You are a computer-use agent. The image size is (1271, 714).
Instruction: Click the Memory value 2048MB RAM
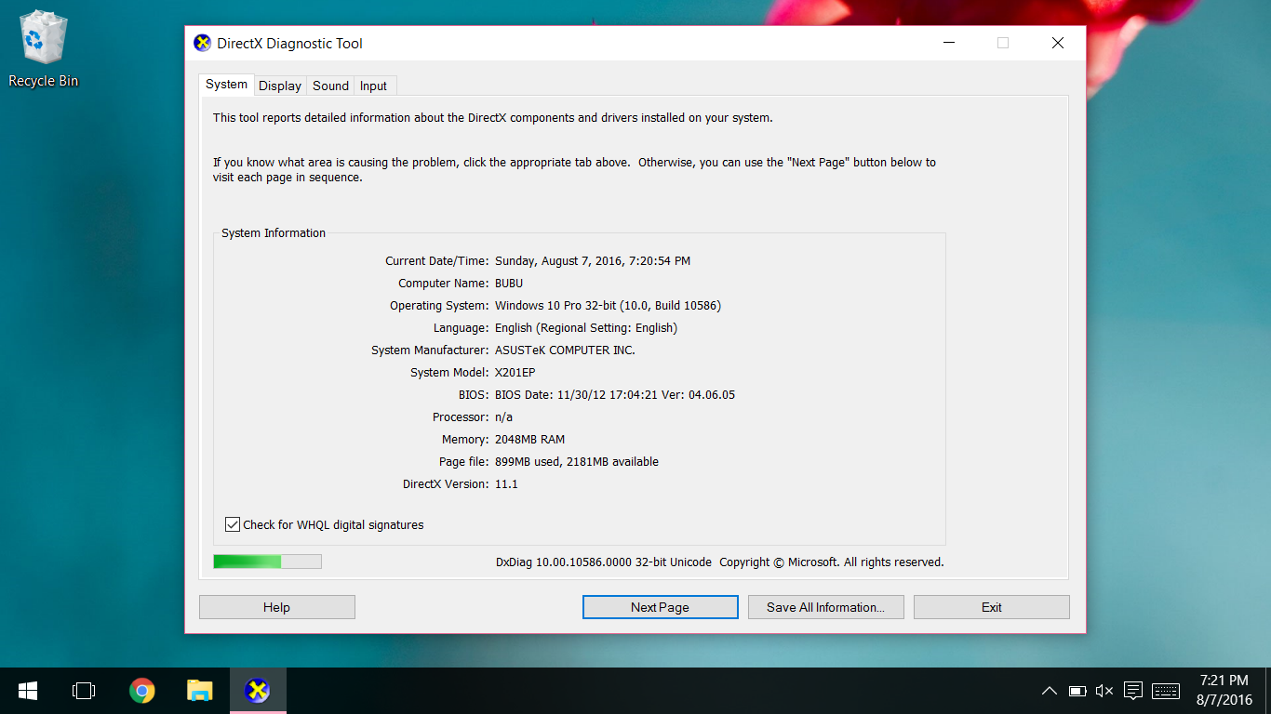coord(529,440)
